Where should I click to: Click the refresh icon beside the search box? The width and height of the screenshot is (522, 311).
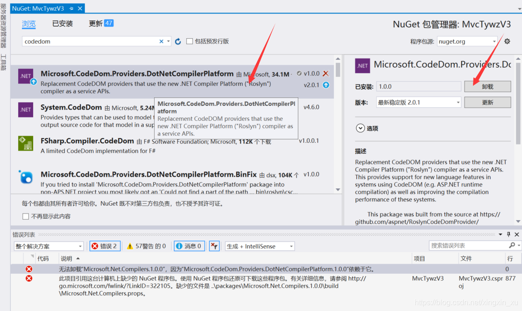click(178, 41)
